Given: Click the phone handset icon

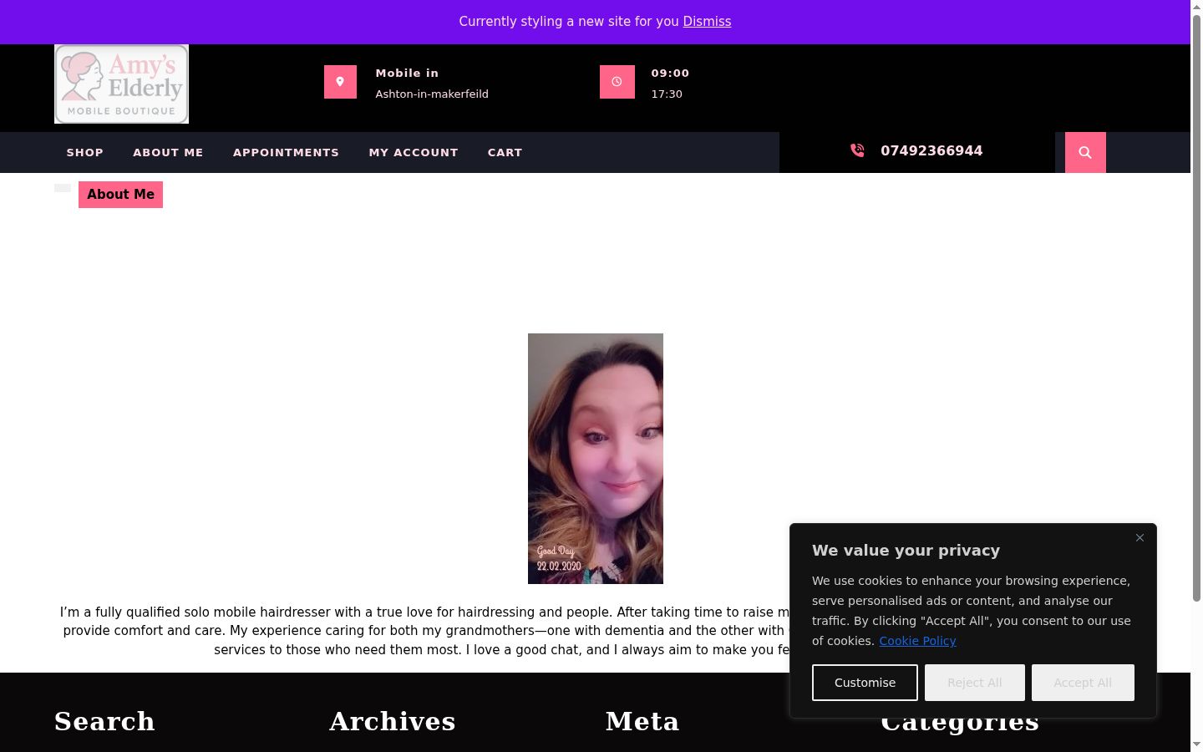Looking at the screenshot, I should (x=857, y=150).
